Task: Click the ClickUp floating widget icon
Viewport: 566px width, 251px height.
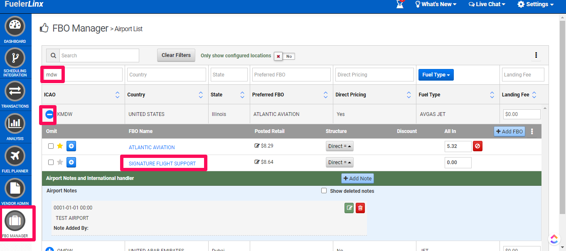Action: point(554,239)
